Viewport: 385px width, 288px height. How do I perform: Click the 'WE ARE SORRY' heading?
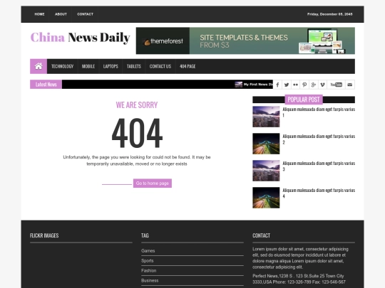point(137,105)
